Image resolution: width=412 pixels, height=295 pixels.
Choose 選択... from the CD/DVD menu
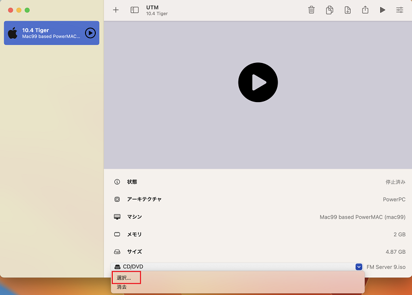124,278
